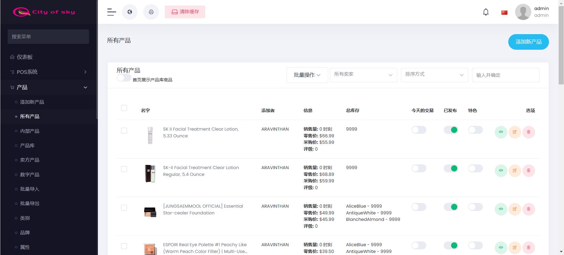Open 品牌 in sidebar
Viewport: 564px width, 255px height.
click(x=25, y=233)
